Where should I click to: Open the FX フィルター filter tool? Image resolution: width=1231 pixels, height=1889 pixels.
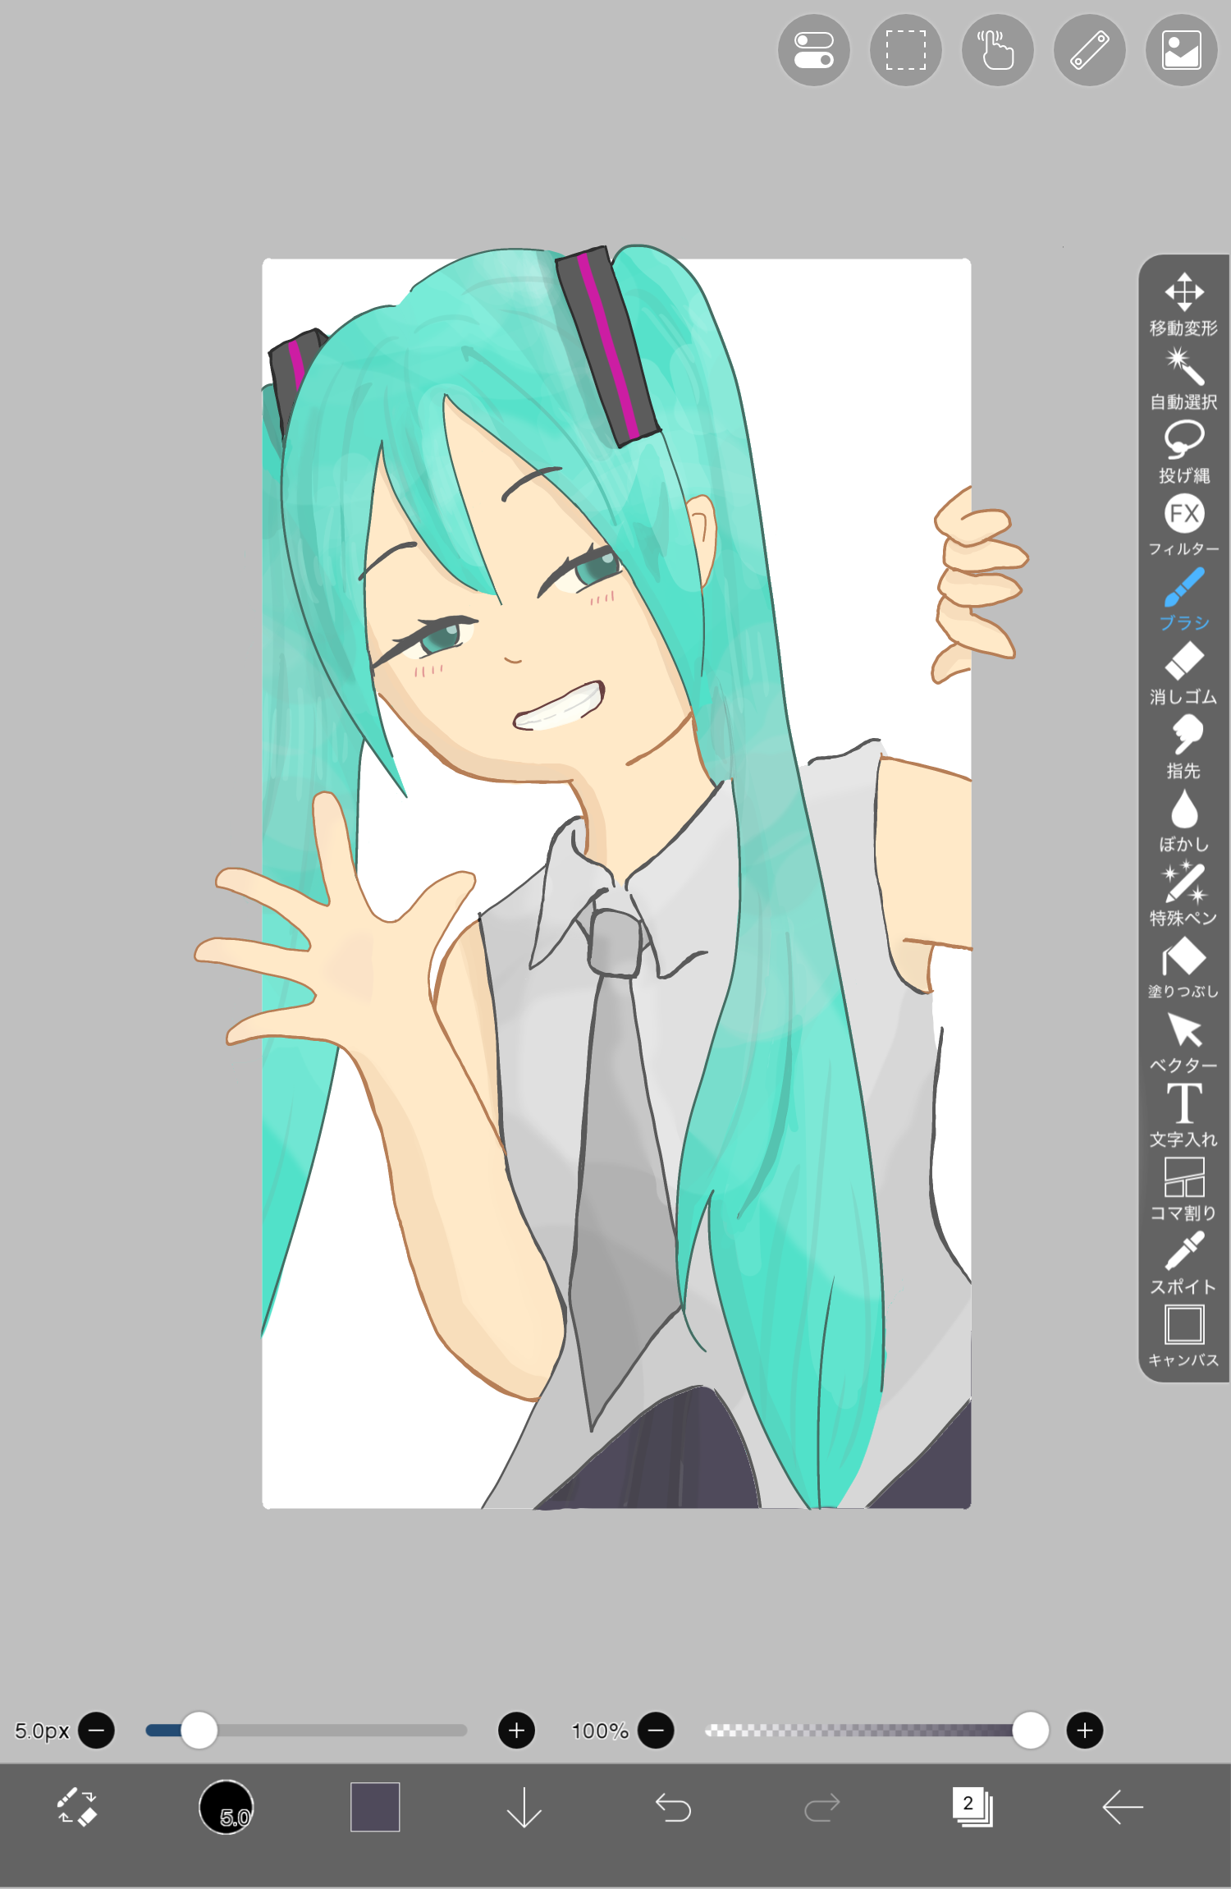[x=1183, y=525]
